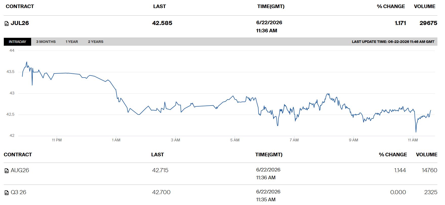
Task: Click the chart icon beside JUL26
Action: [x=7, y=24]
